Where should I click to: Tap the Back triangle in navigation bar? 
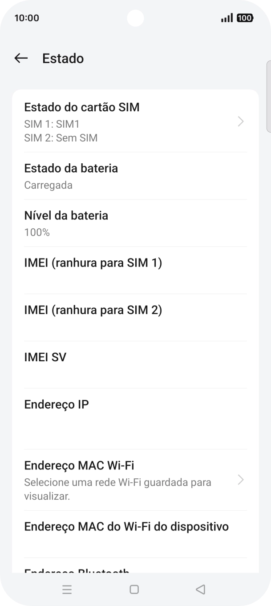pyautogui.click(x=201, y=589)
